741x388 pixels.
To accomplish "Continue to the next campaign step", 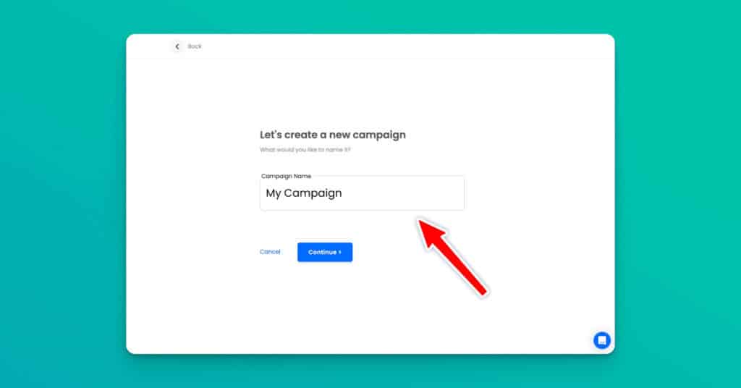I will (x=325, y=252).
